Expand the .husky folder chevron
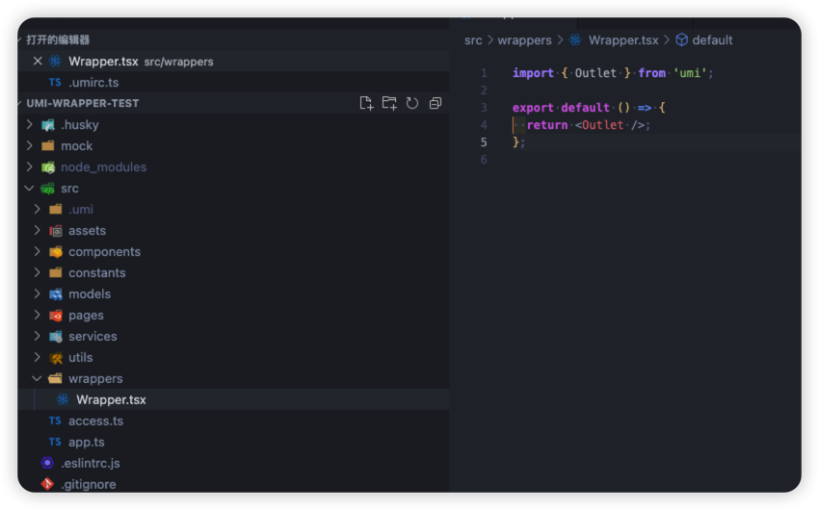This screenshot has height=510, width=819. pos(30,125)
